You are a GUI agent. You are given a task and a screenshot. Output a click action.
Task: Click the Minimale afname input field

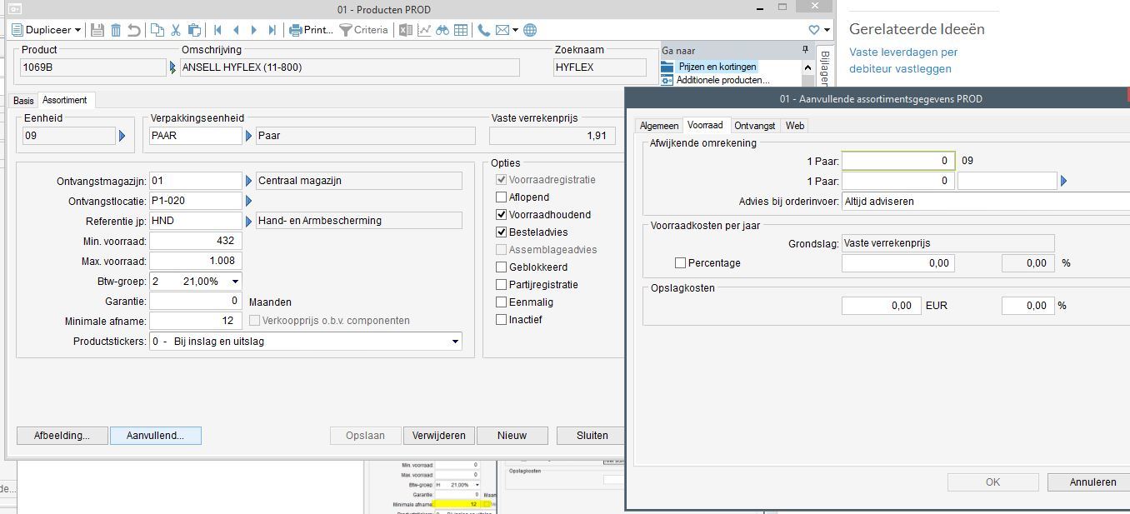(x=196, y=322)
